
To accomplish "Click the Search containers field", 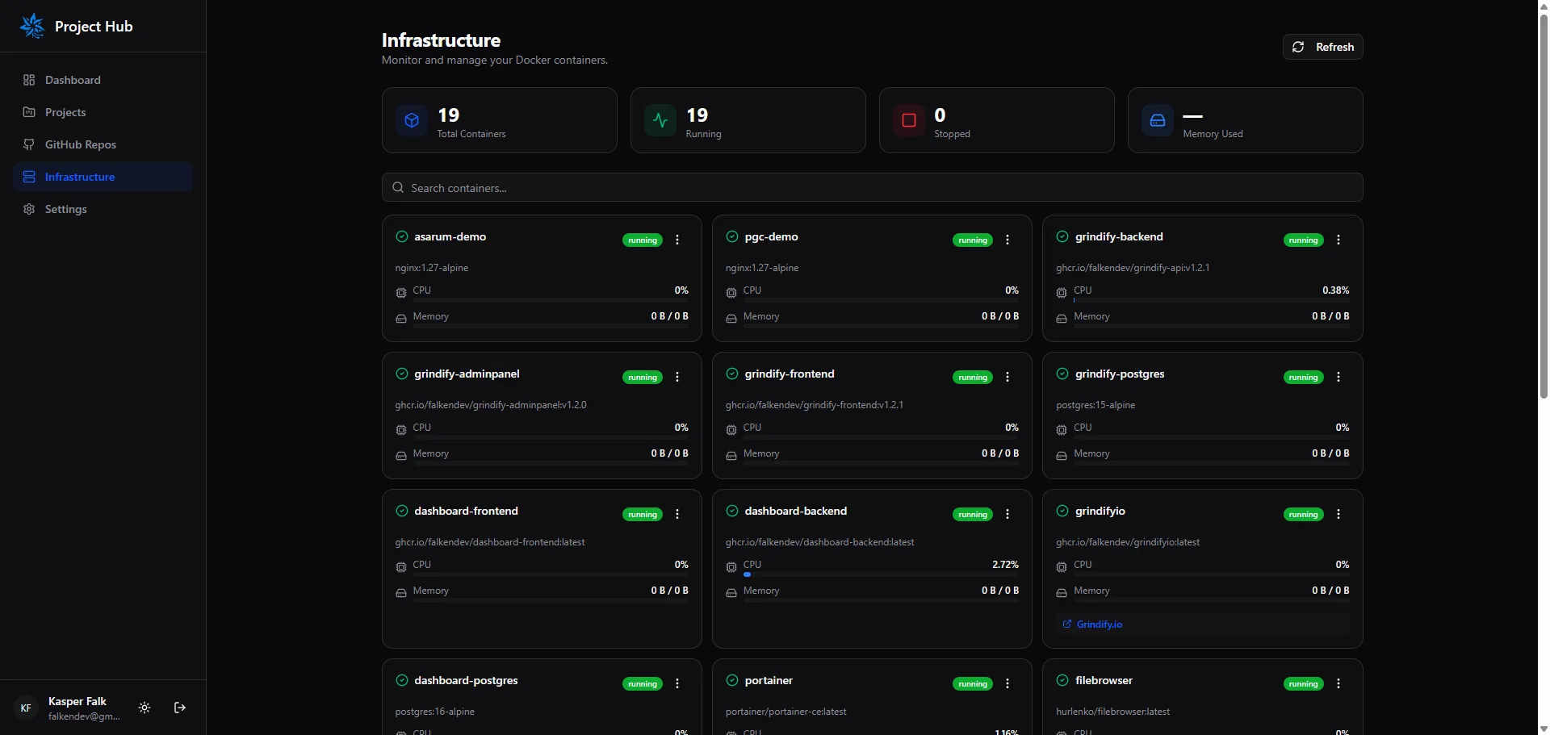I will tap(872, 187).
